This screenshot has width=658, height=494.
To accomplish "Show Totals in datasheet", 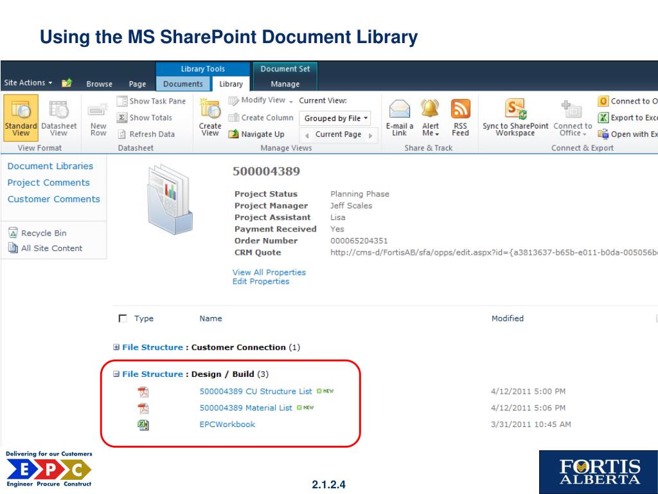I will pos(145,118).
